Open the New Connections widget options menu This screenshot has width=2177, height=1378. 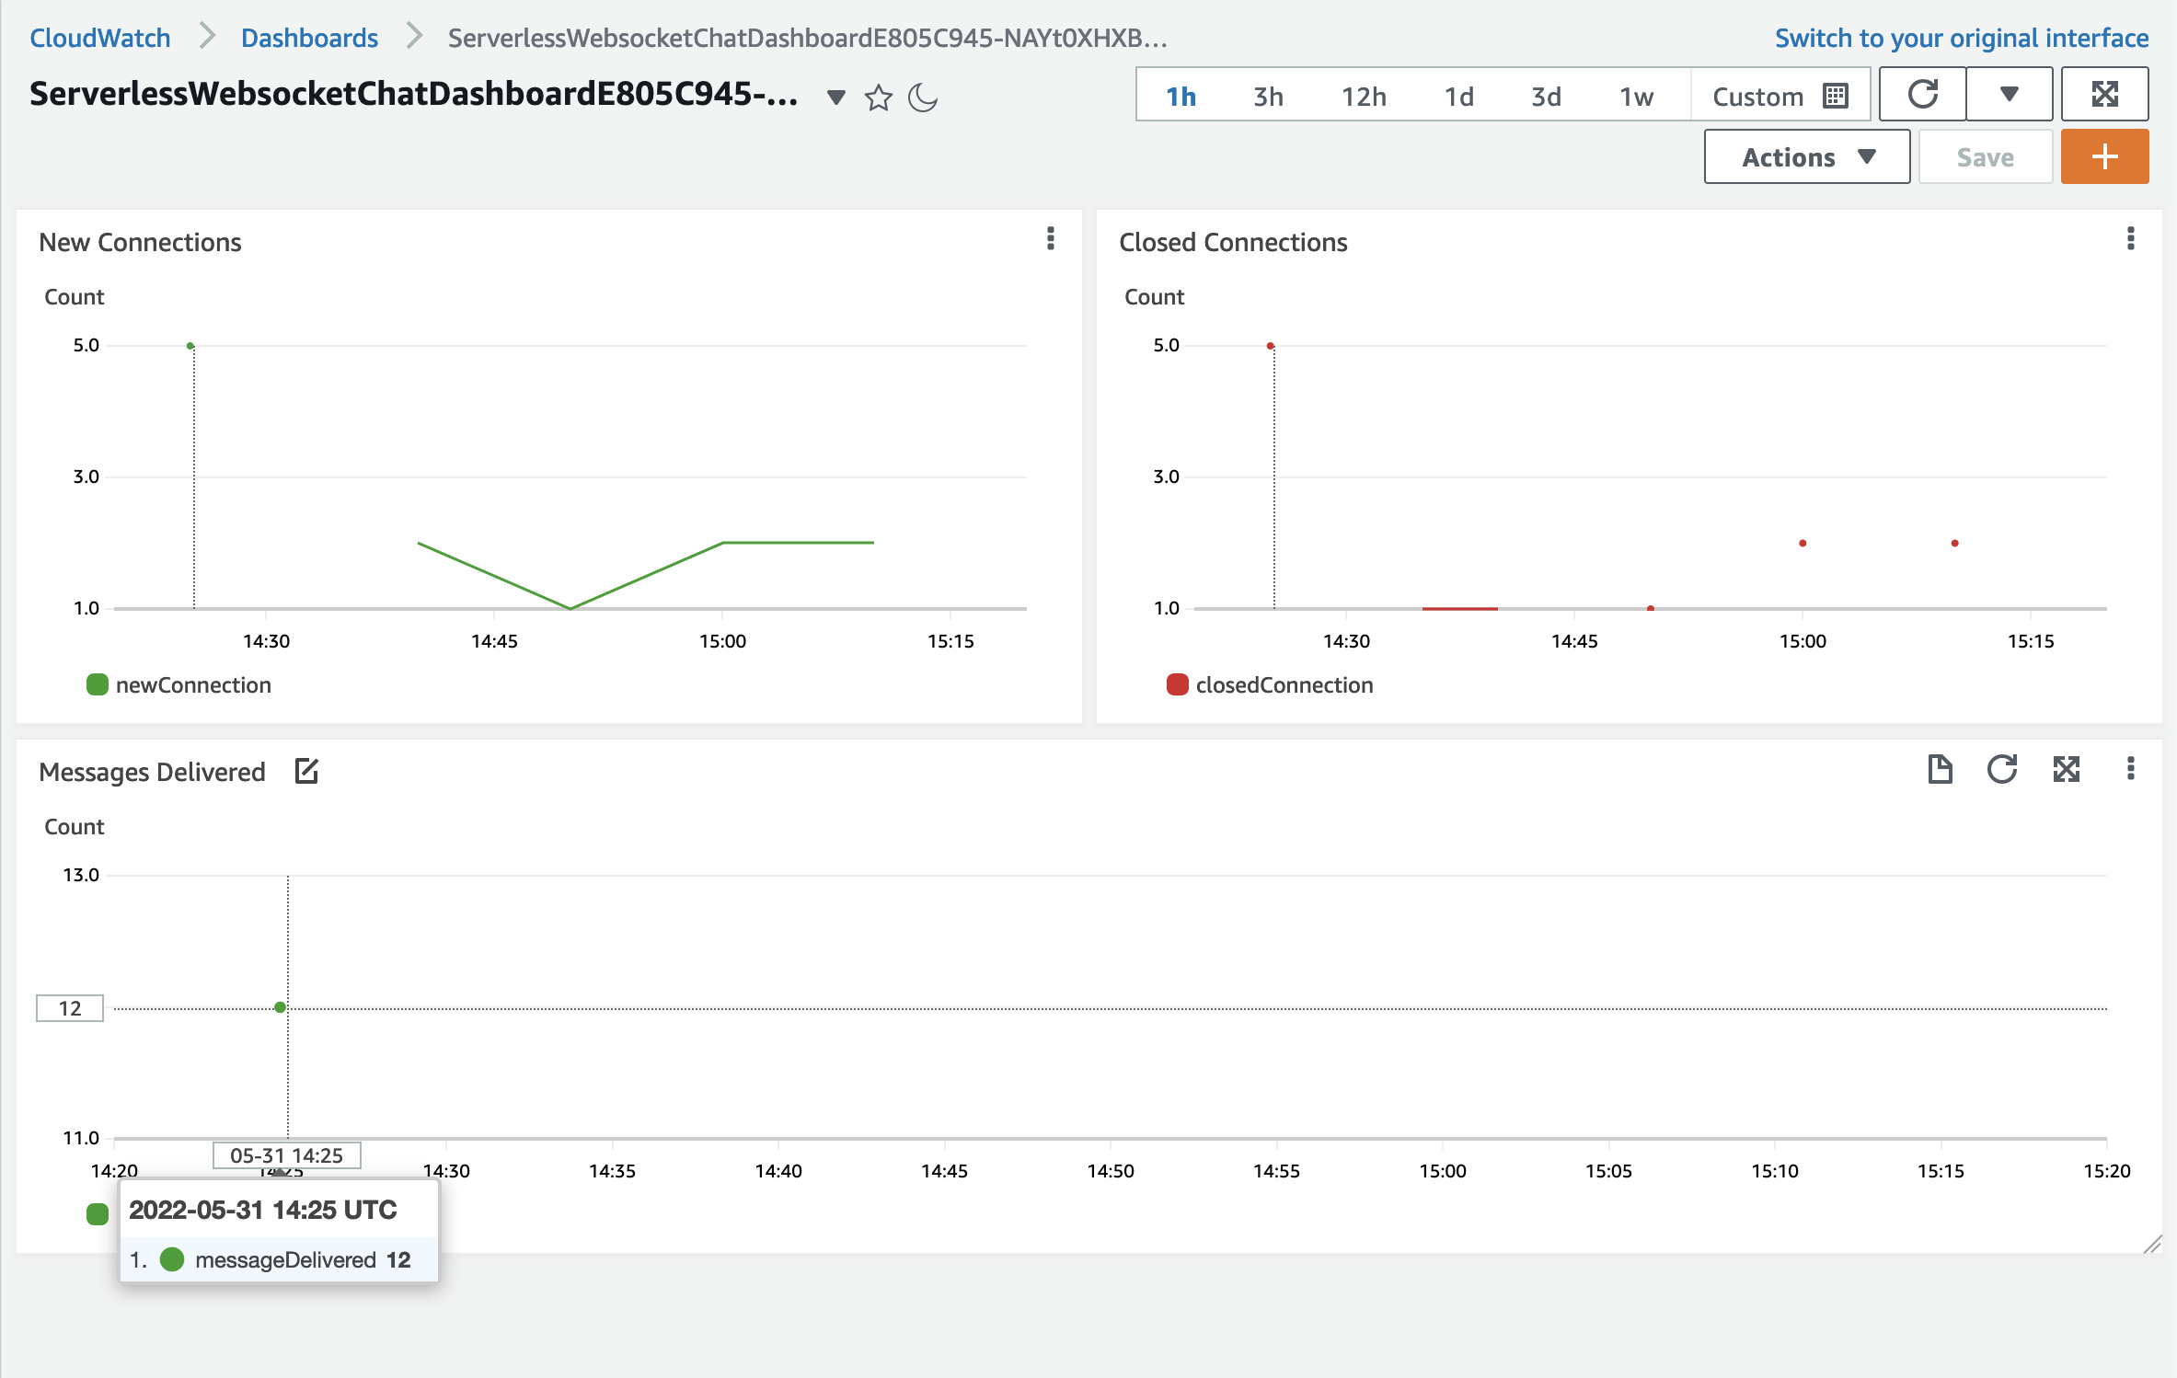coord(1051,239)
